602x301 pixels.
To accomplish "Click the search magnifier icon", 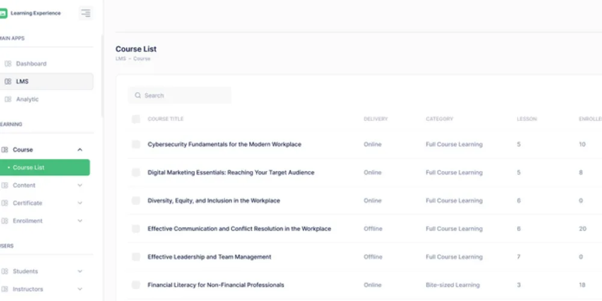I will coord(138,95).
